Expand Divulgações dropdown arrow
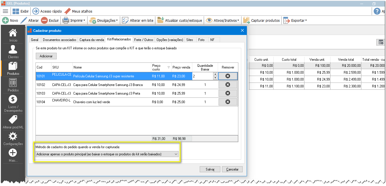This screenshot has height=186, width=386. (x=117, y=21)
